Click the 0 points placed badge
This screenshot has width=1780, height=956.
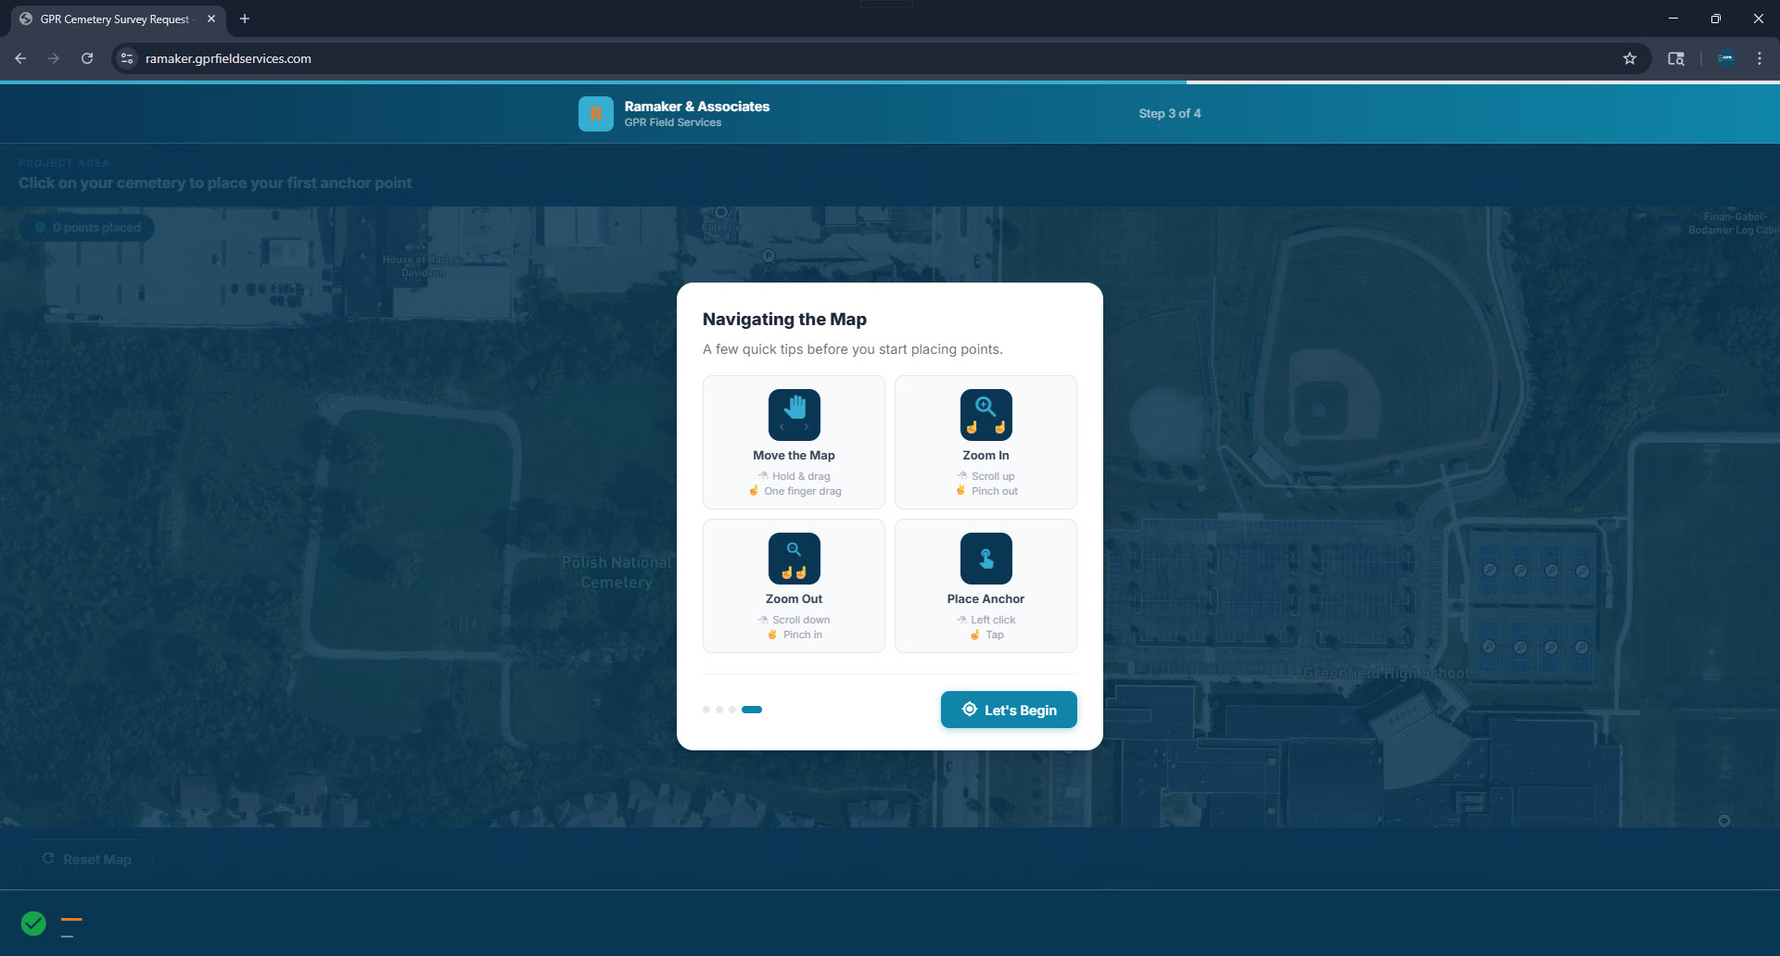tap(87, 228)
